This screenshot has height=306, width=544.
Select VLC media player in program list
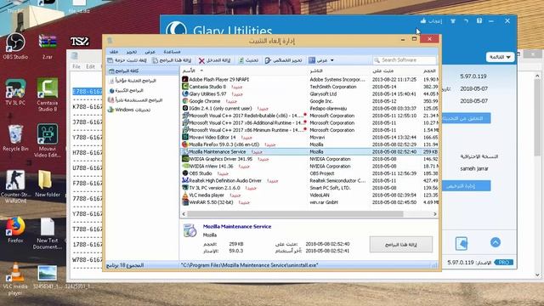coord(309,195)
